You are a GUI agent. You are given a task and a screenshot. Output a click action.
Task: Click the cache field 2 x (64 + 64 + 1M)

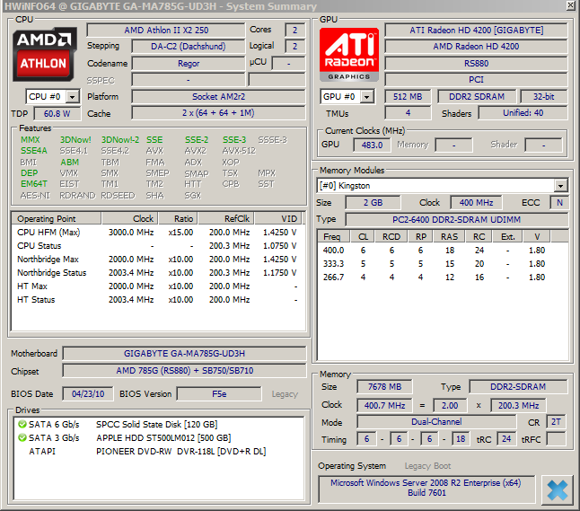218,113
